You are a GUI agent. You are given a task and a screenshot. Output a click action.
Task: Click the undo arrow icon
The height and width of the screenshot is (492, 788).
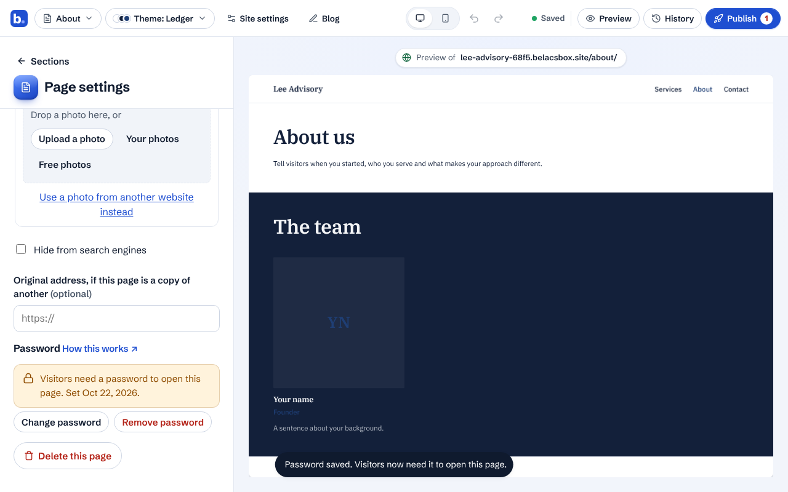[474, 18]
